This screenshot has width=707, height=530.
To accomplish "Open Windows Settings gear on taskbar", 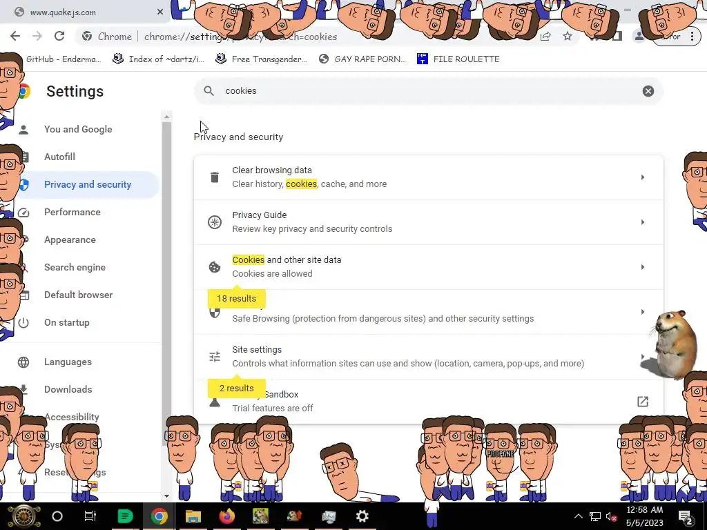I will point(362,516).
